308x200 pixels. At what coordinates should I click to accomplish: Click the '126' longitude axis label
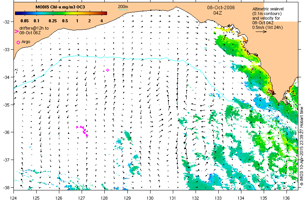pos(59,198)
